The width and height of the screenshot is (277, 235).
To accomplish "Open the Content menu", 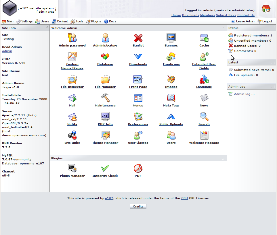I will coord(60,21).
